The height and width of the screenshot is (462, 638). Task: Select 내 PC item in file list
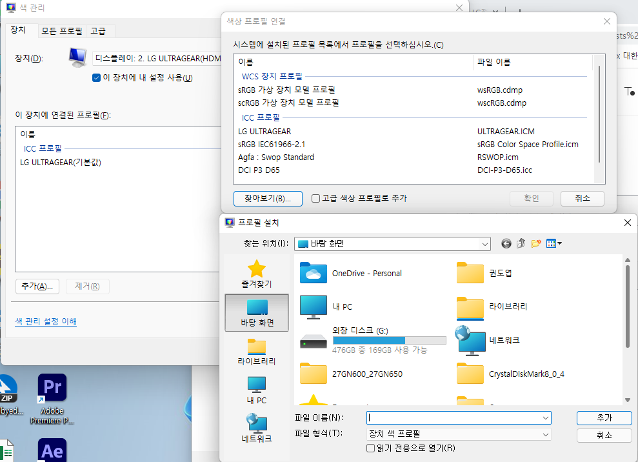click(x=326, y=307)
